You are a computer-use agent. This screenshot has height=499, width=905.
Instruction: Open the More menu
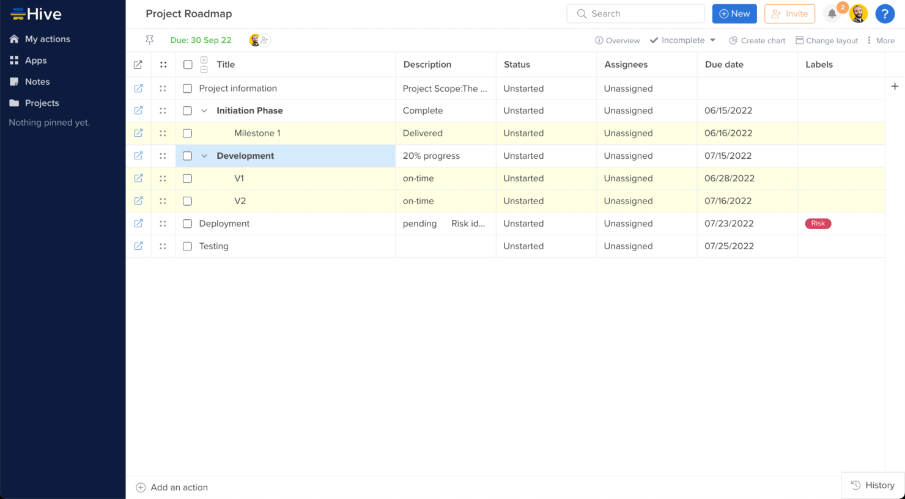[881, 40]
